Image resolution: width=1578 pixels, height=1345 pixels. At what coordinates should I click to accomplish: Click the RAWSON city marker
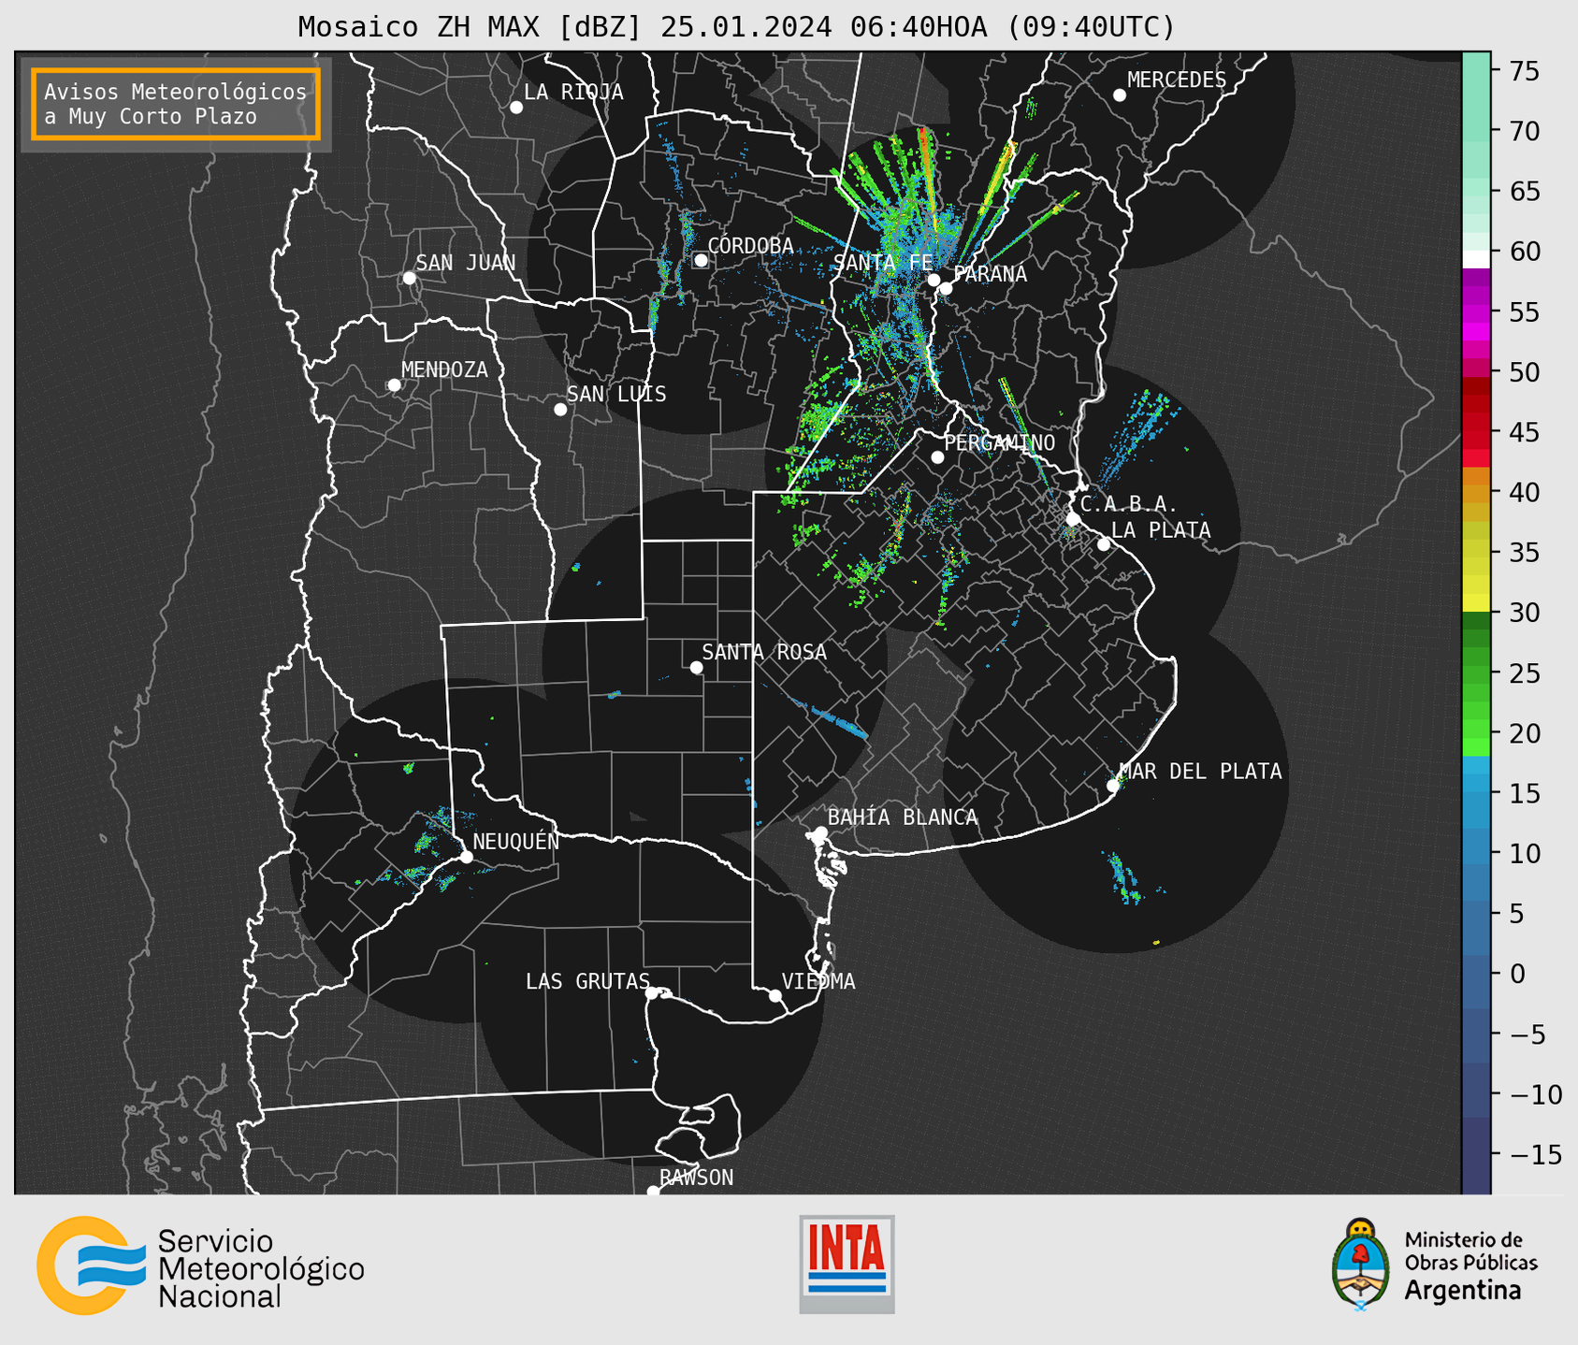[653, 1192]
